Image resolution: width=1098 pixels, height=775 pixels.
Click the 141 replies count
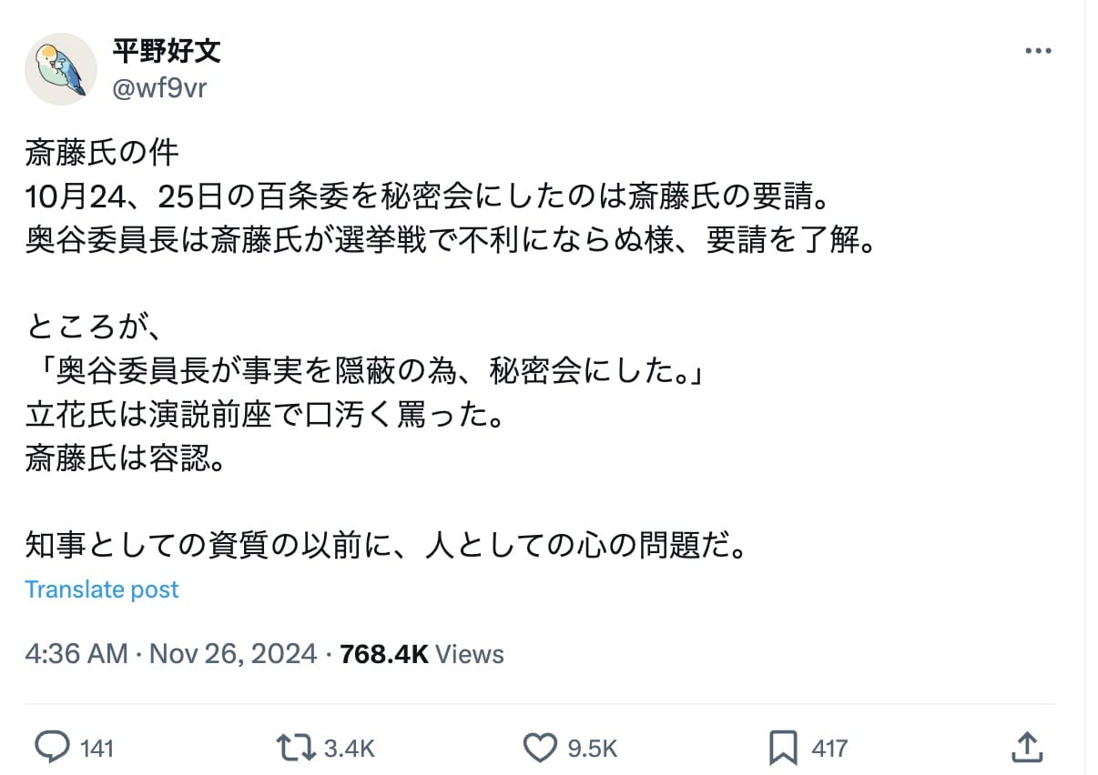tap(97, 749)
